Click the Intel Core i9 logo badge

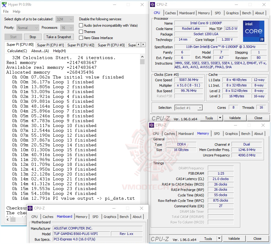(254, 31)
